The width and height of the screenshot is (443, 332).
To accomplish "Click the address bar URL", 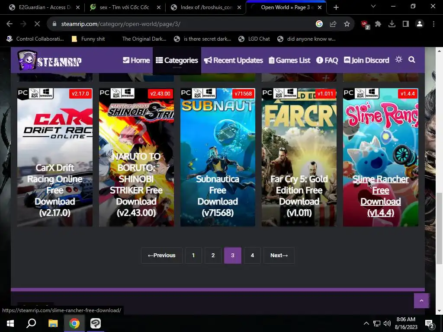I will point(121,24).
